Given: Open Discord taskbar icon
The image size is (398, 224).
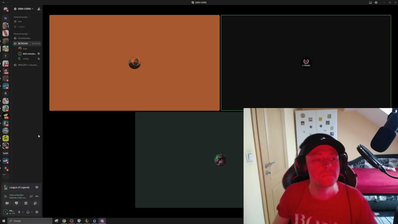Looking at the screenshot, I should (x=102, y=221).
